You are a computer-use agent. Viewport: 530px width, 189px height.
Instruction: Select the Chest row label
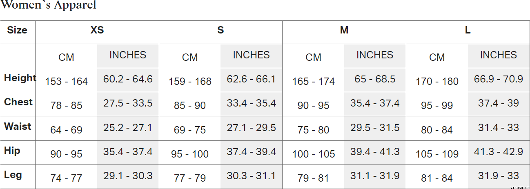18,102
